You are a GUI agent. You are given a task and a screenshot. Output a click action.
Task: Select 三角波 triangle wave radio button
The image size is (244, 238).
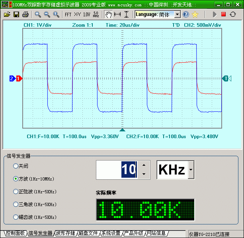coord(16,204)
